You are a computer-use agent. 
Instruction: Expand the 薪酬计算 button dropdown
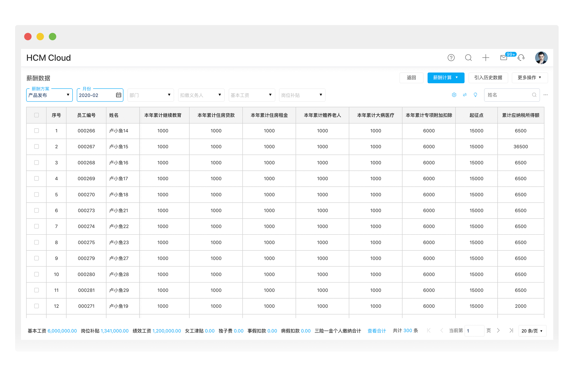pos(446,78)
